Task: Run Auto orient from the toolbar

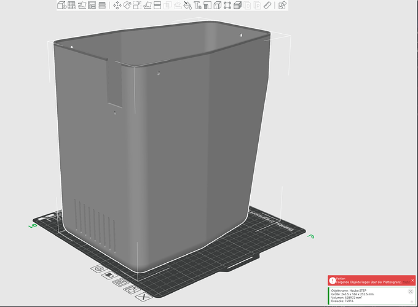Action: pos(82,5)
